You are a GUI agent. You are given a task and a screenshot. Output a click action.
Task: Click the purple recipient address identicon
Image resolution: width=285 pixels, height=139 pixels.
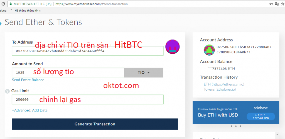click(x=173, y=46)
